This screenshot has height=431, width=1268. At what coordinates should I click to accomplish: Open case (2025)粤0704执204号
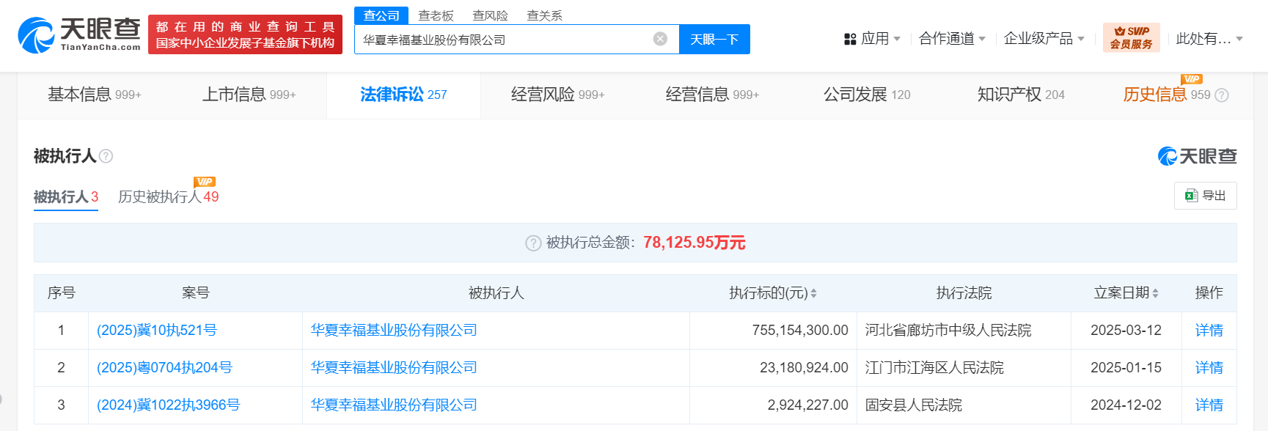(164, 368)
